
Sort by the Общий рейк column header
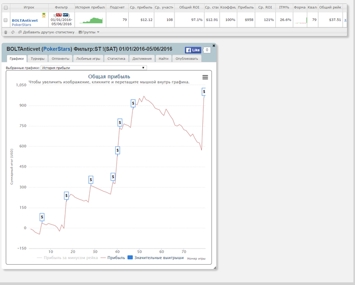[x=330, y=8]
